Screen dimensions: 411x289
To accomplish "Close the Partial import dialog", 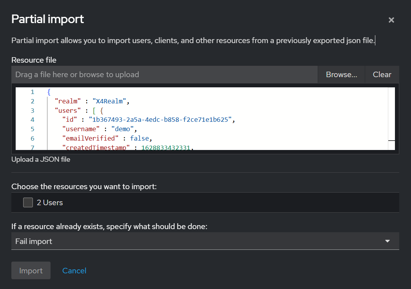I will click(x=391, y=20).
